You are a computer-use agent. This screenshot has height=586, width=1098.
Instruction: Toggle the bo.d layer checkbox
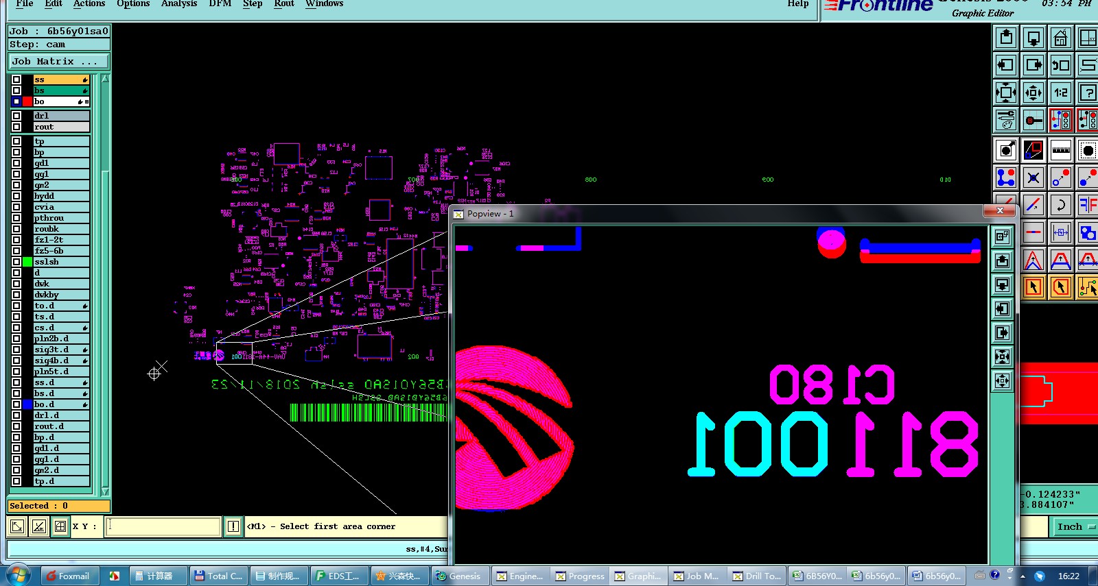click(x=16, y=404)
